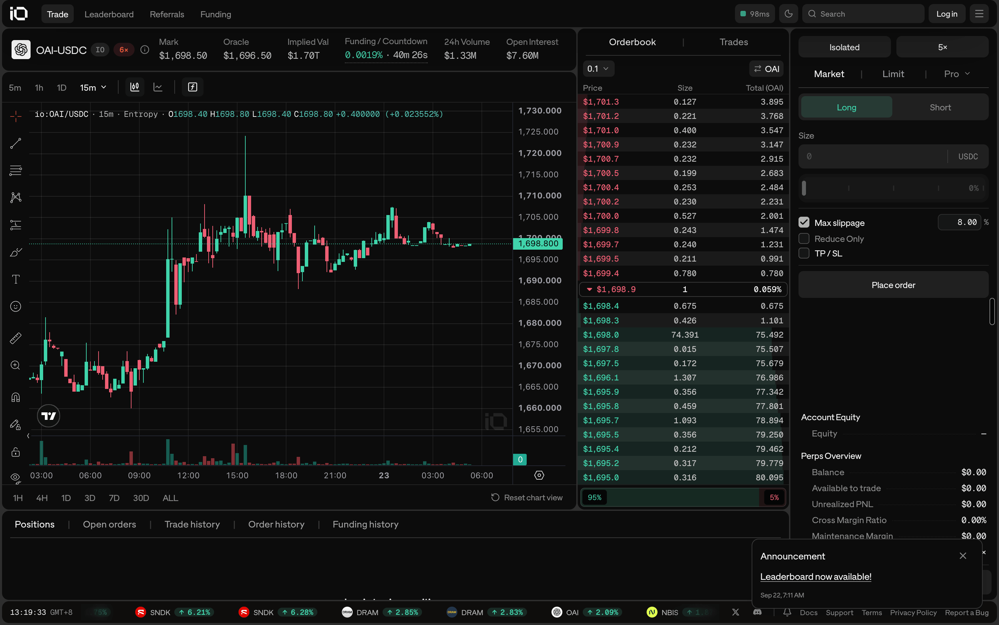Open the Fibonacci retracement tool
The width and height of the screenshot is (999, 625).
(16, 170)
